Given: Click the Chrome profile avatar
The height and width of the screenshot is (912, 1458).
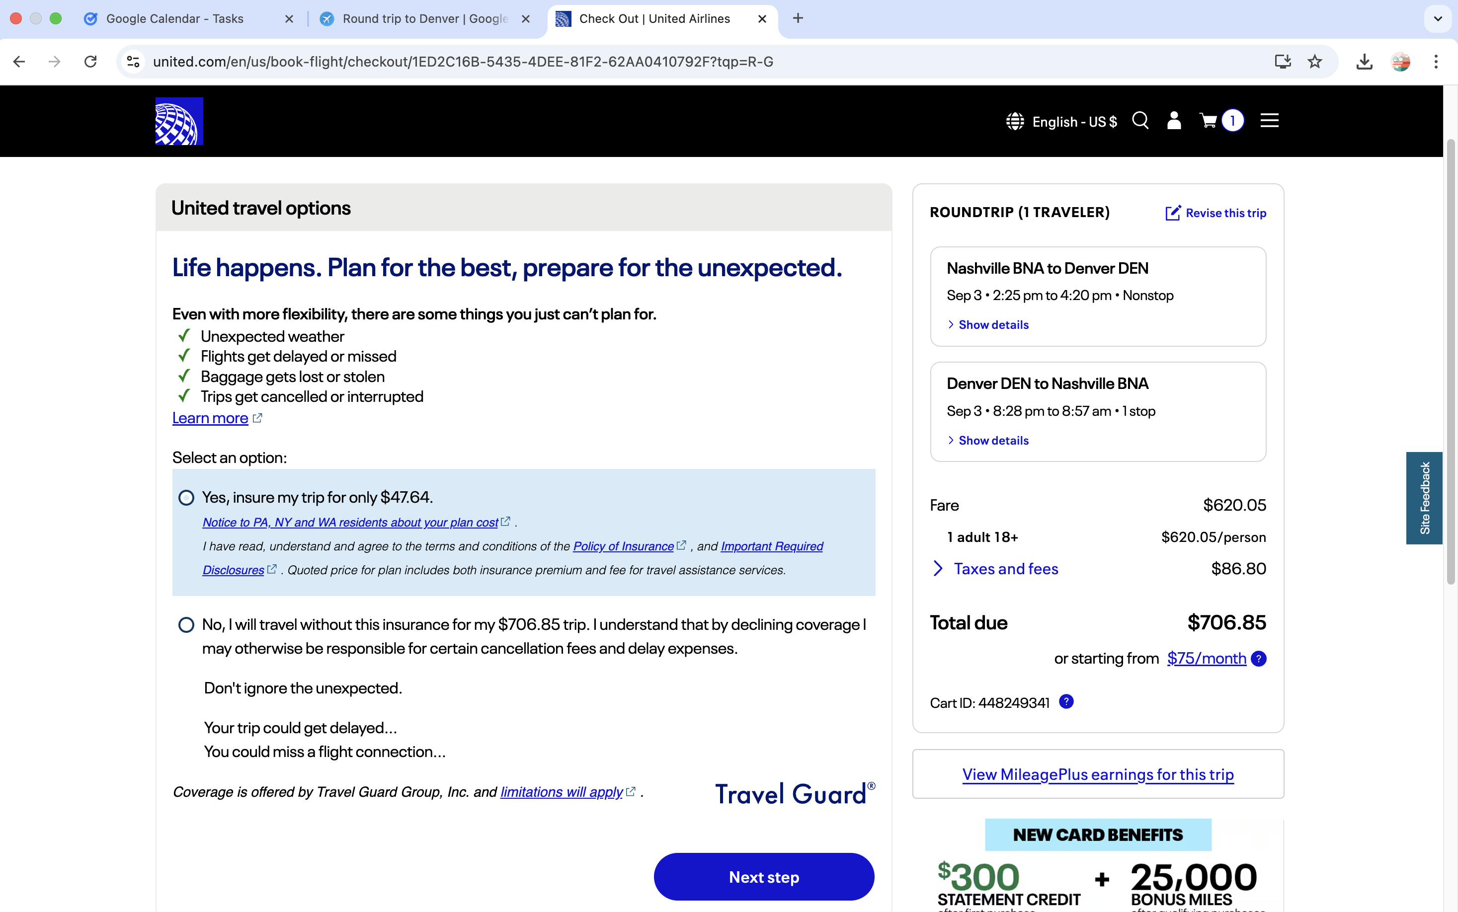Looking at the screenshot, I should 1400,62.
